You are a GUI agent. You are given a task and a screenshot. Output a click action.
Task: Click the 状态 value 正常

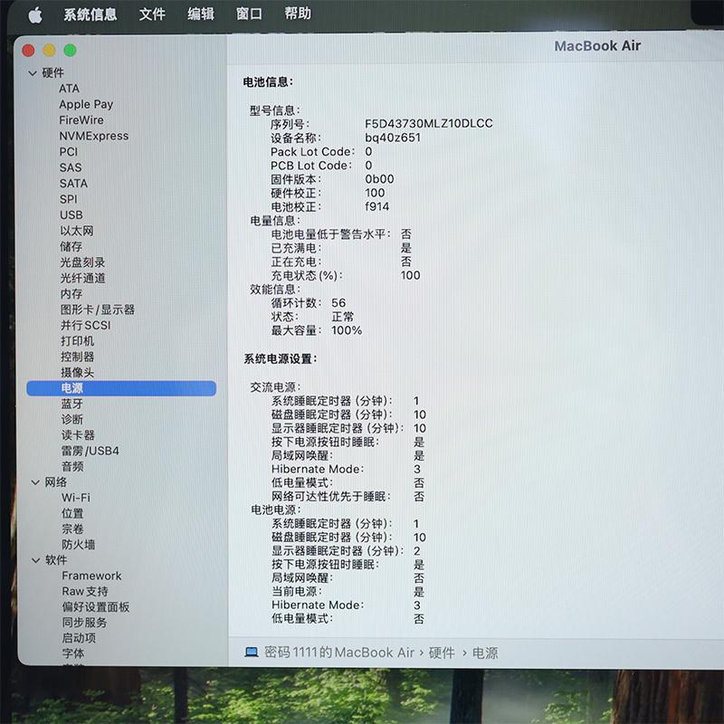click(x=343, y=317)
